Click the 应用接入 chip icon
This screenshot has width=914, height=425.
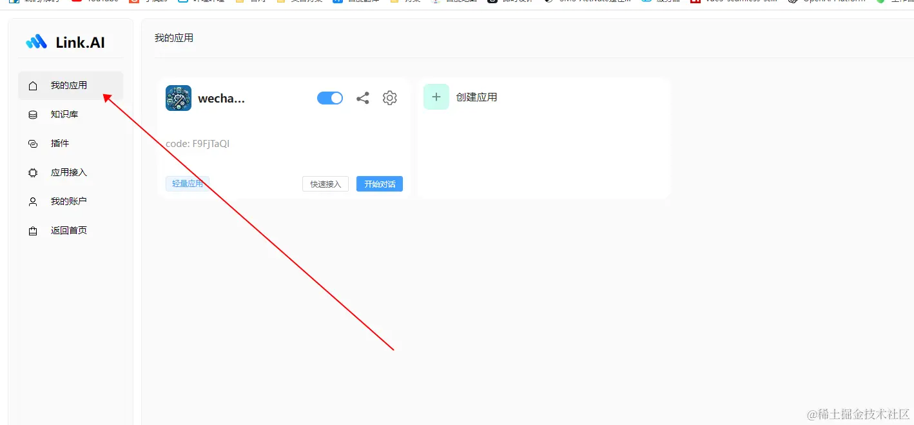(x=33, y=172)
